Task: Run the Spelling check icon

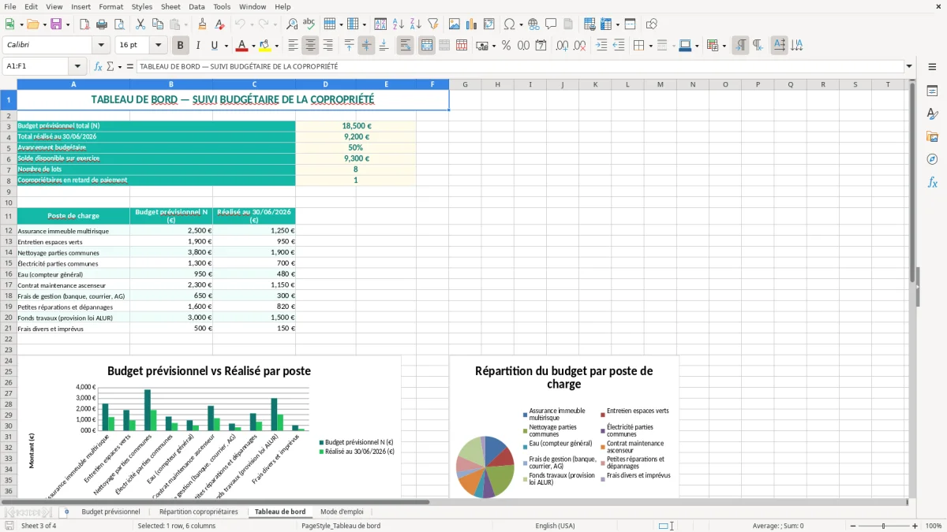Action: point(309,24)
